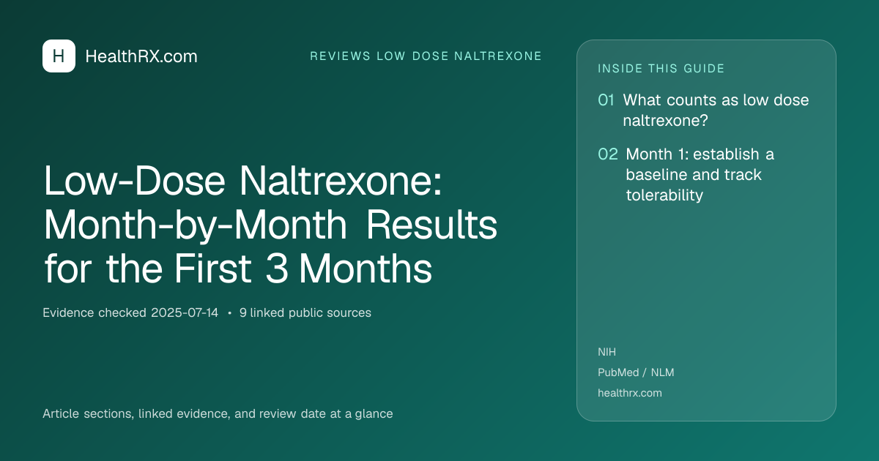Open the HealthRX.com site name
Screen dimensions: 879x461
click(x=141, y=56)
